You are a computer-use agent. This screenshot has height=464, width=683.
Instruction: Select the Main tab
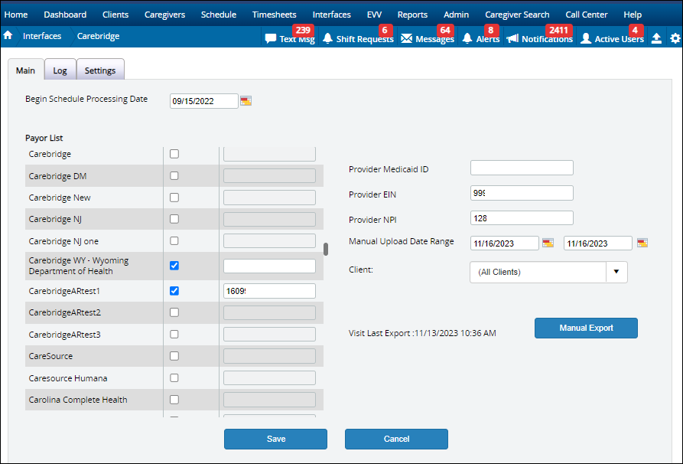point(26,70)
